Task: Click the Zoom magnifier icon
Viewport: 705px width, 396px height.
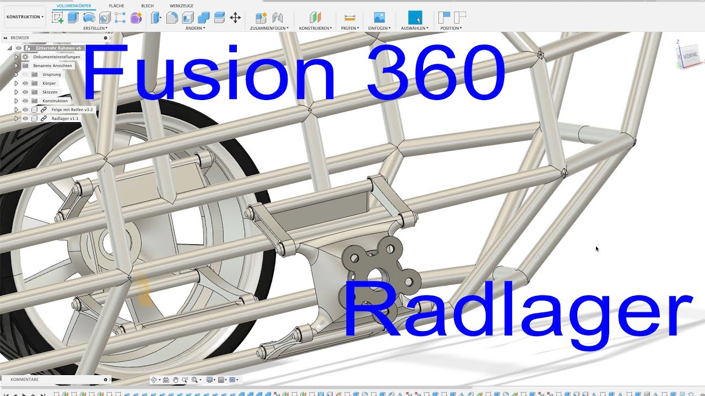Action: 185,380
